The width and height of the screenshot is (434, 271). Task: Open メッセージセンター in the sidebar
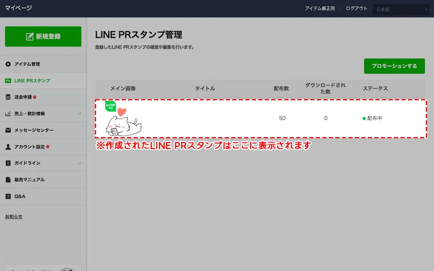pyautogui.click(x=43, y=130)
